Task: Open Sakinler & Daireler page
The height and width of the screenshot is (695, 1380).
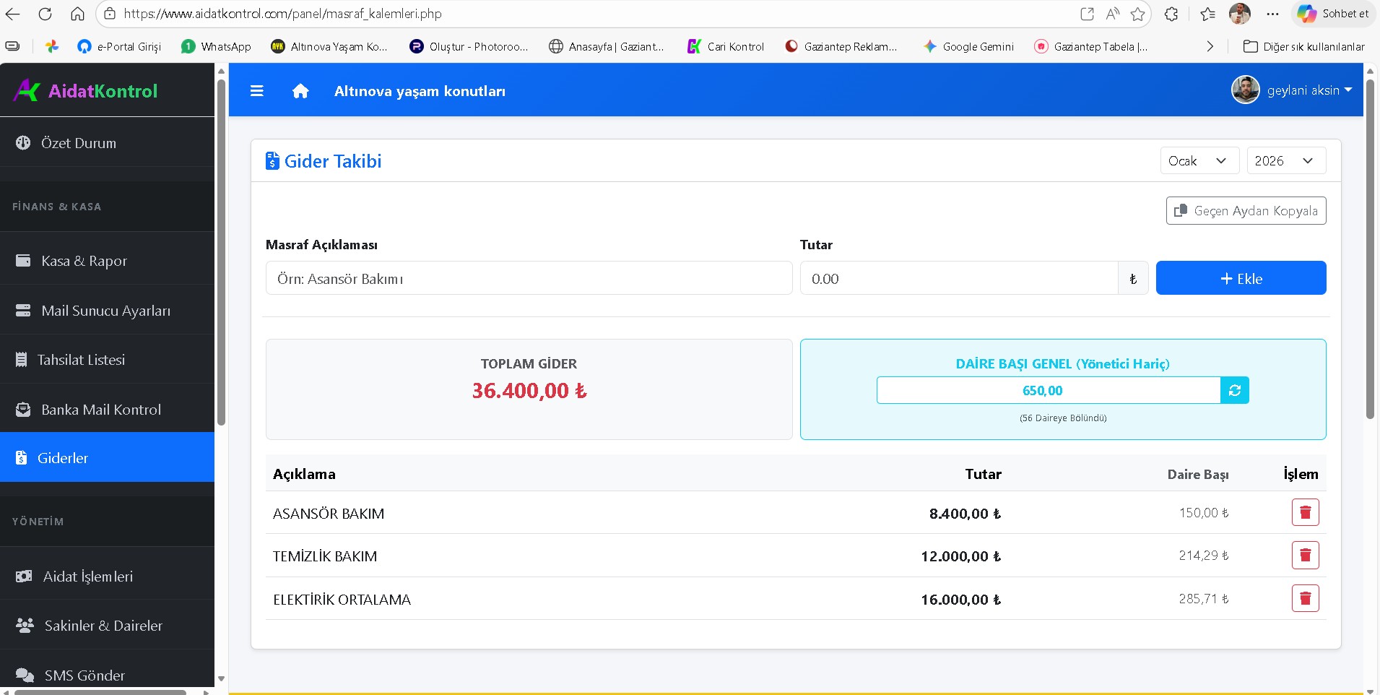Action: 103,626
